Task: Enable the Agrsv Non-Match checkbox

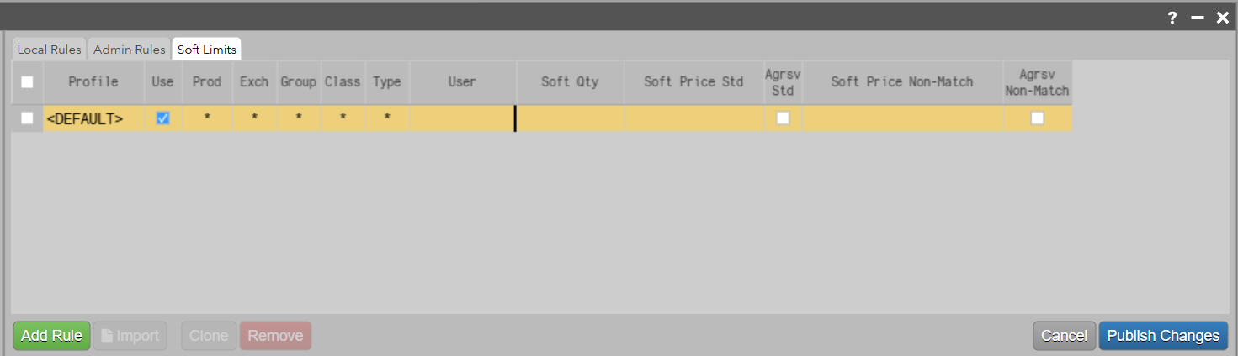Action: (x=1037, y=118)
